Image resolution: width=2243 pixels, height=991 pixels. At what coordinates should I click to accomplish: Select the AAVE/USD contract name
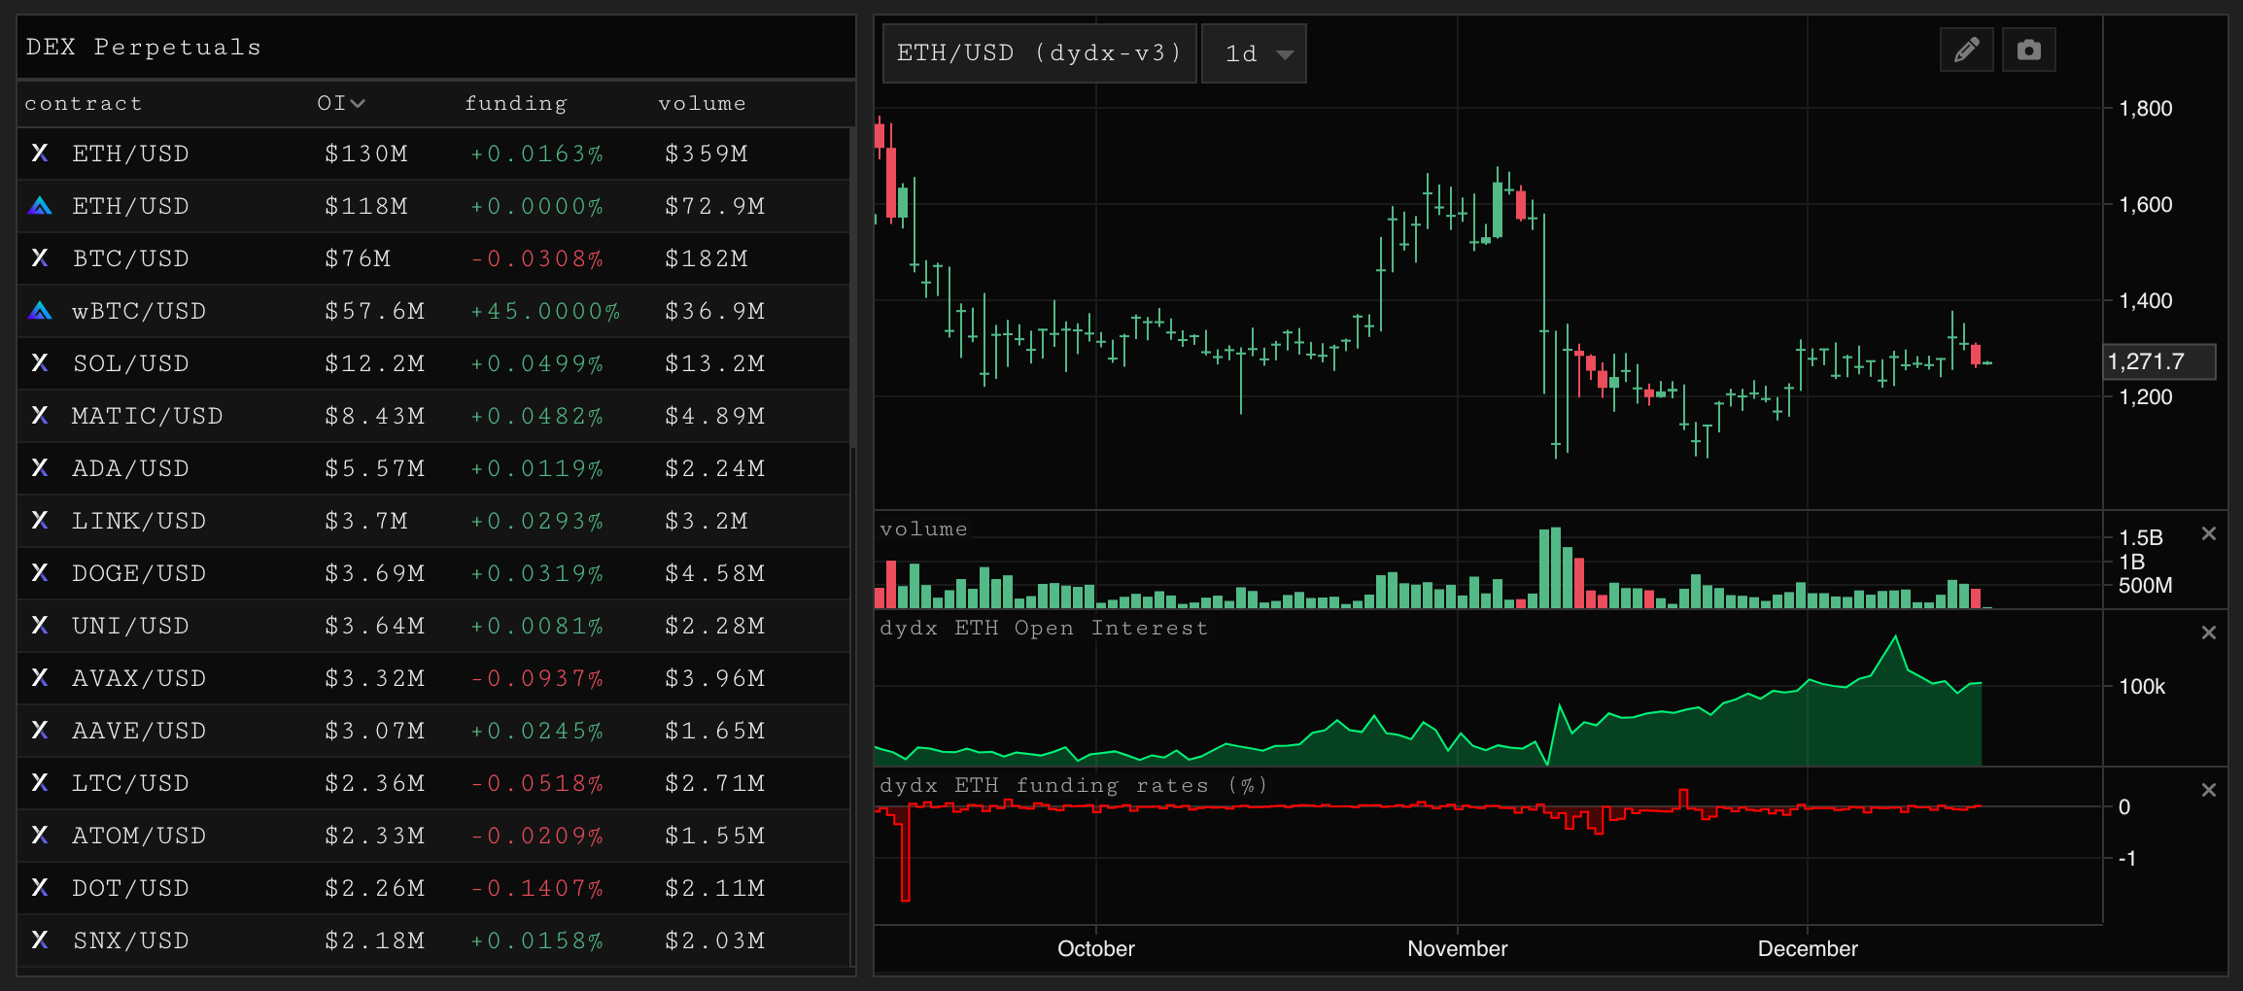pyautogui.click(x=139, y=731)
